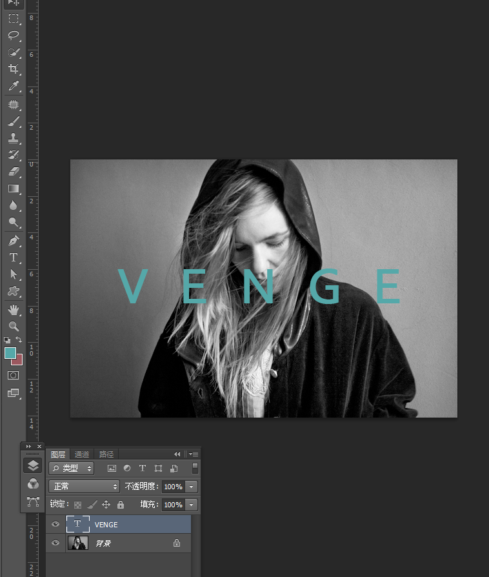Click the lock icon on 背景 layer

pos(177,543)
